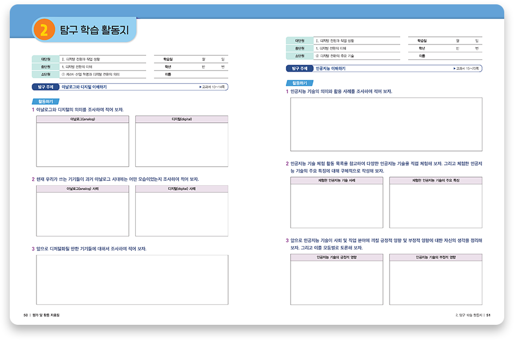Click 대단원 label on page 51
The width and height of the screenshot is (514, 340).
[x=299, y=41]
